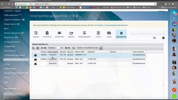This screenshot has height=100, width=178.
Task: Open Открытые линии menu item
Action: click(12, 42)
